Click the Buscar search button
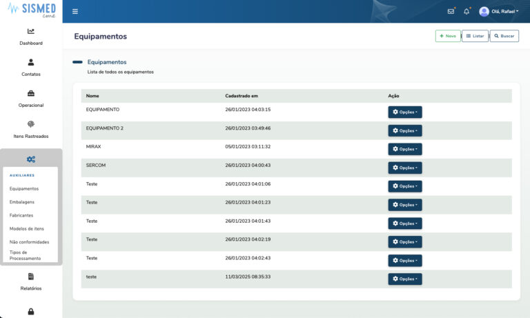 coord(504,36)
